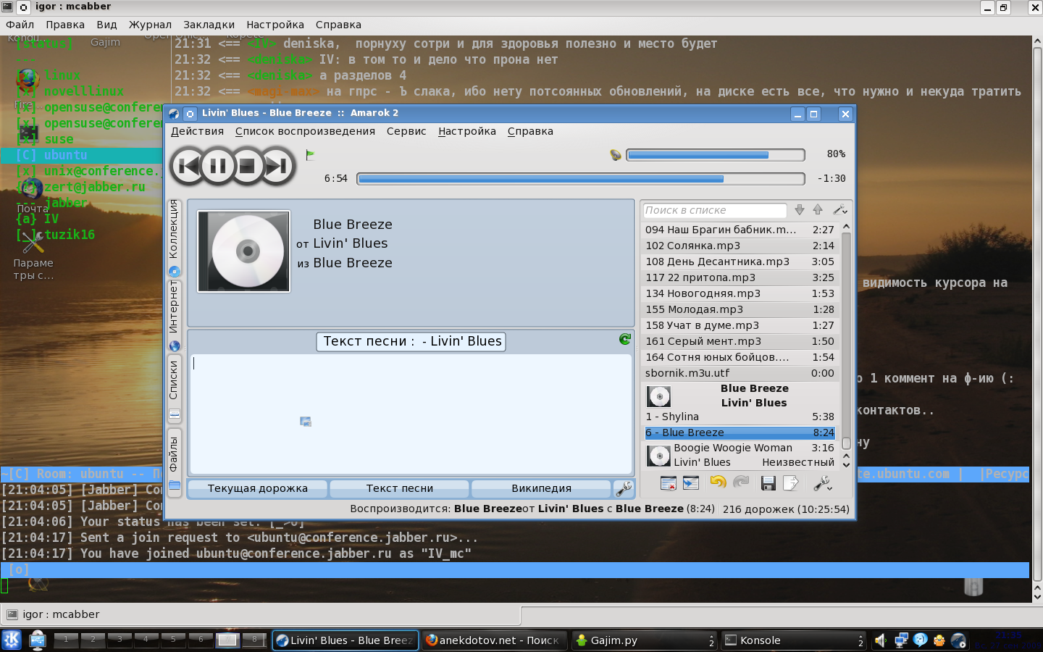This screenshot has width=1043, height=652.
Task: Select the igor : mcabber Konsole tab
Action: click(261, 614)
